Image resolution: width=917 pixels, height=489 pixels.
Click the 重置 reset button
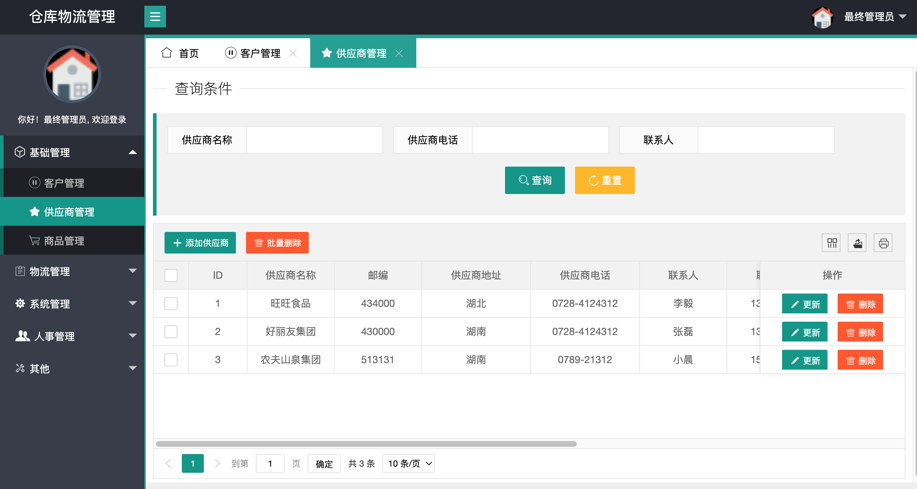[x=605, y=180]
